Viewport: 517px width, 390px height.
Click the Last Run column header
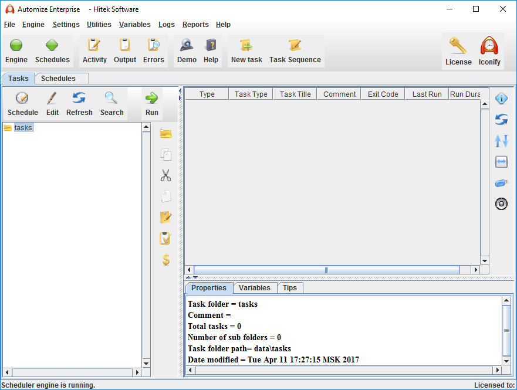click(427, 94)
